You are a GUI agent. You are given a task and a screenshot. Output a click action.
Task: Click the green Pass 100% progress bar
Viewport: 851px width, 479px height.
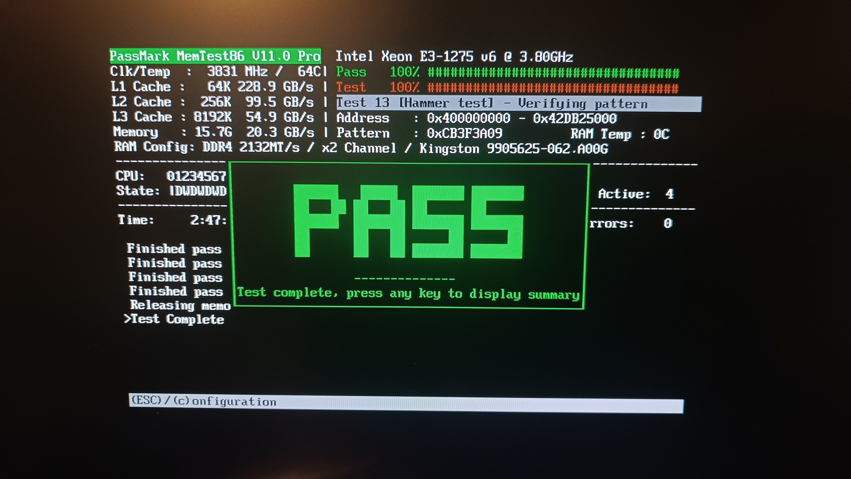point(553,72)
